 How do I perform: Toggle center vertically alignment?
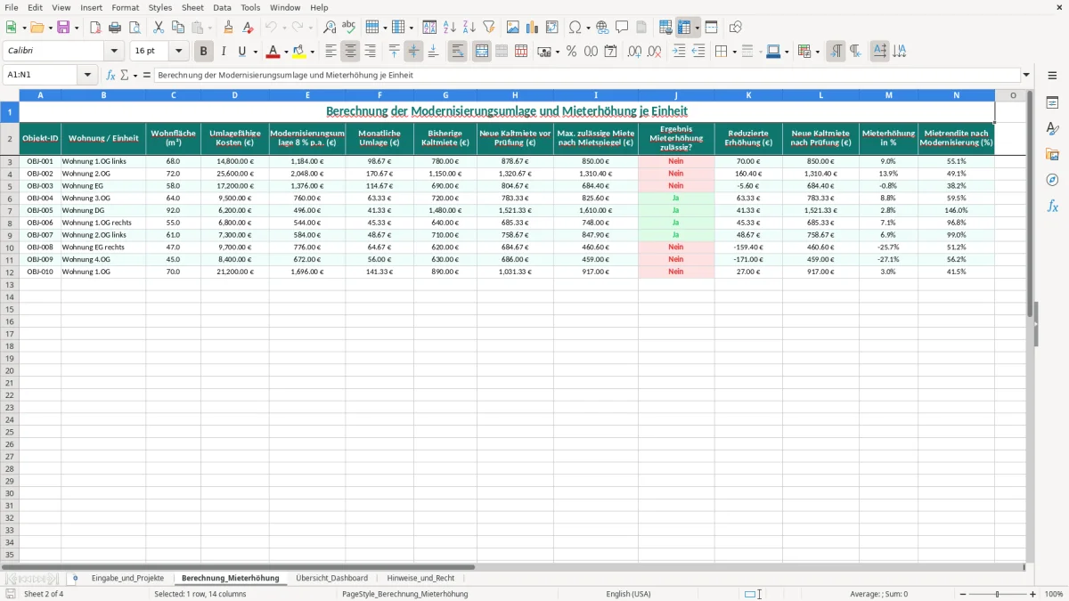[413, 52]
